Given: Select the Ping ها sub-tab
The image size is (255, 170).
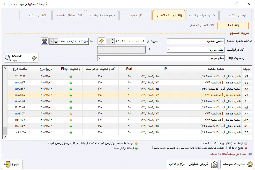Looking at the screenshot, I should click(233, 25).
